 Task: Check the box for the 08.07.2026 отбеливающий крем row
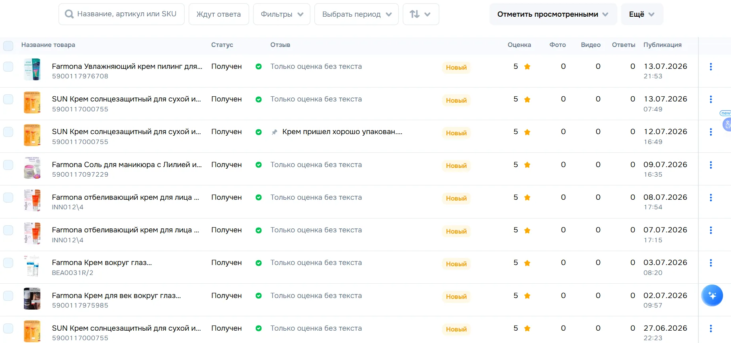point(8,197)
